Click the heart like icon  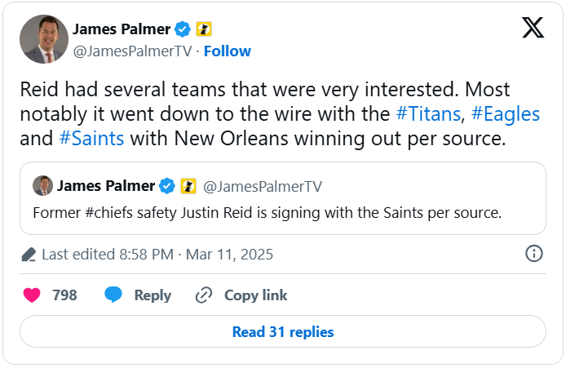click(32, 295)
